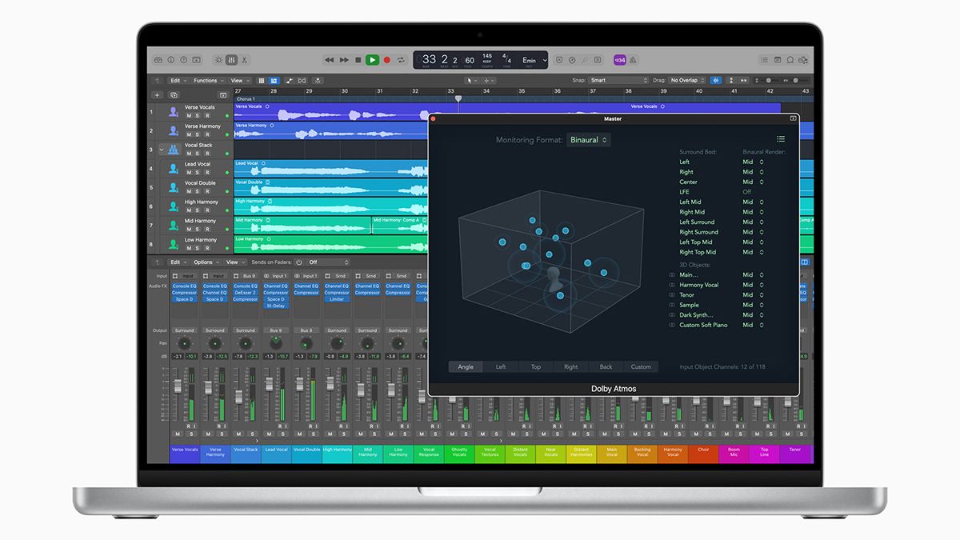This screenshot has height=540, width=960.
Task: Open Quick Help question mark icon
Action: coord(184,60)
